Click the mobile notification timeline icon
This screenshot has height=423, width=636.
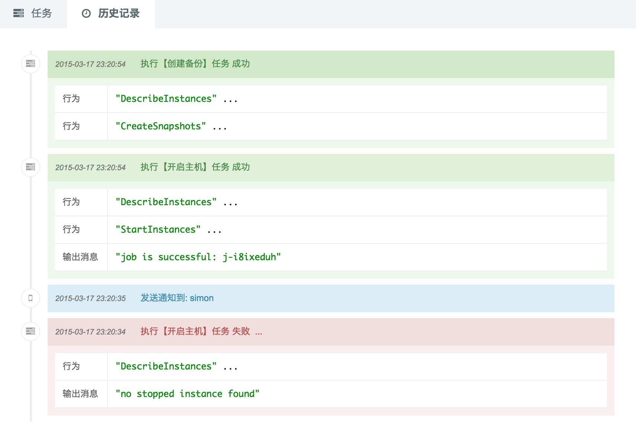coord(30,298)
